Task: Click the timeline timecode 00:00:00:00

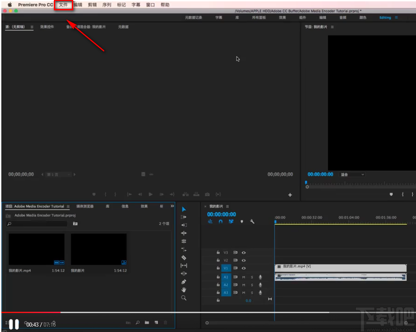Action: (x=221, y=214)
